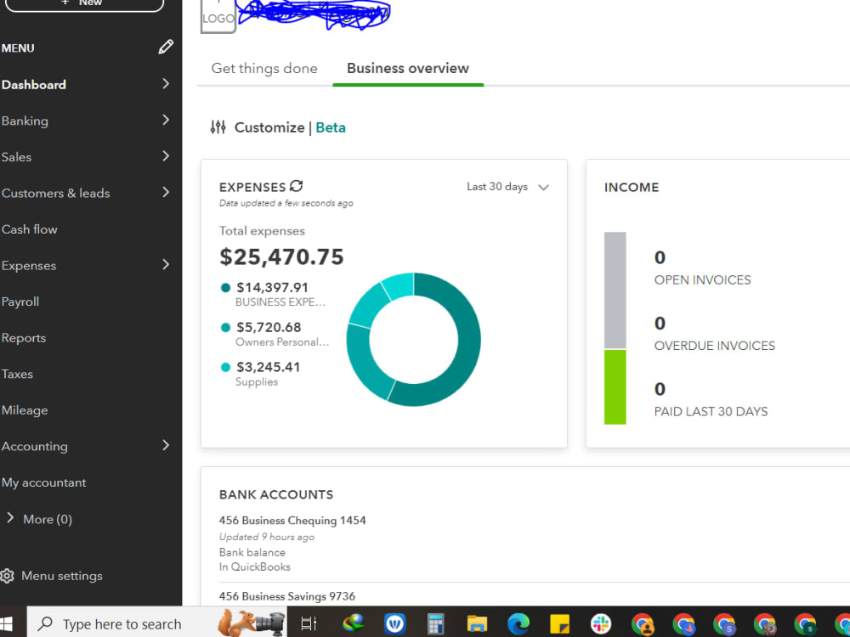Select the Business overview tab
The height and width of the screenshot is (637, 850).
pyautogui.click(x=408, y=68)
